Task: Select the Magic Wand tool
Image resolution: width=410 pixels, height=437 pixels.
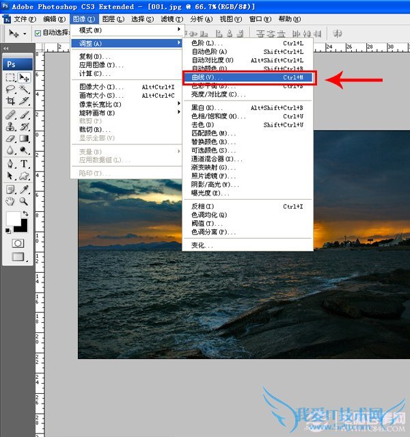Action: [24, 89]
